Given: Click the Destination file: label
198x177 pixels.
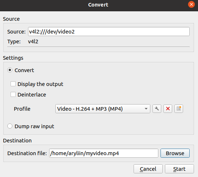Looking at the screenshot, I should 27,153.
